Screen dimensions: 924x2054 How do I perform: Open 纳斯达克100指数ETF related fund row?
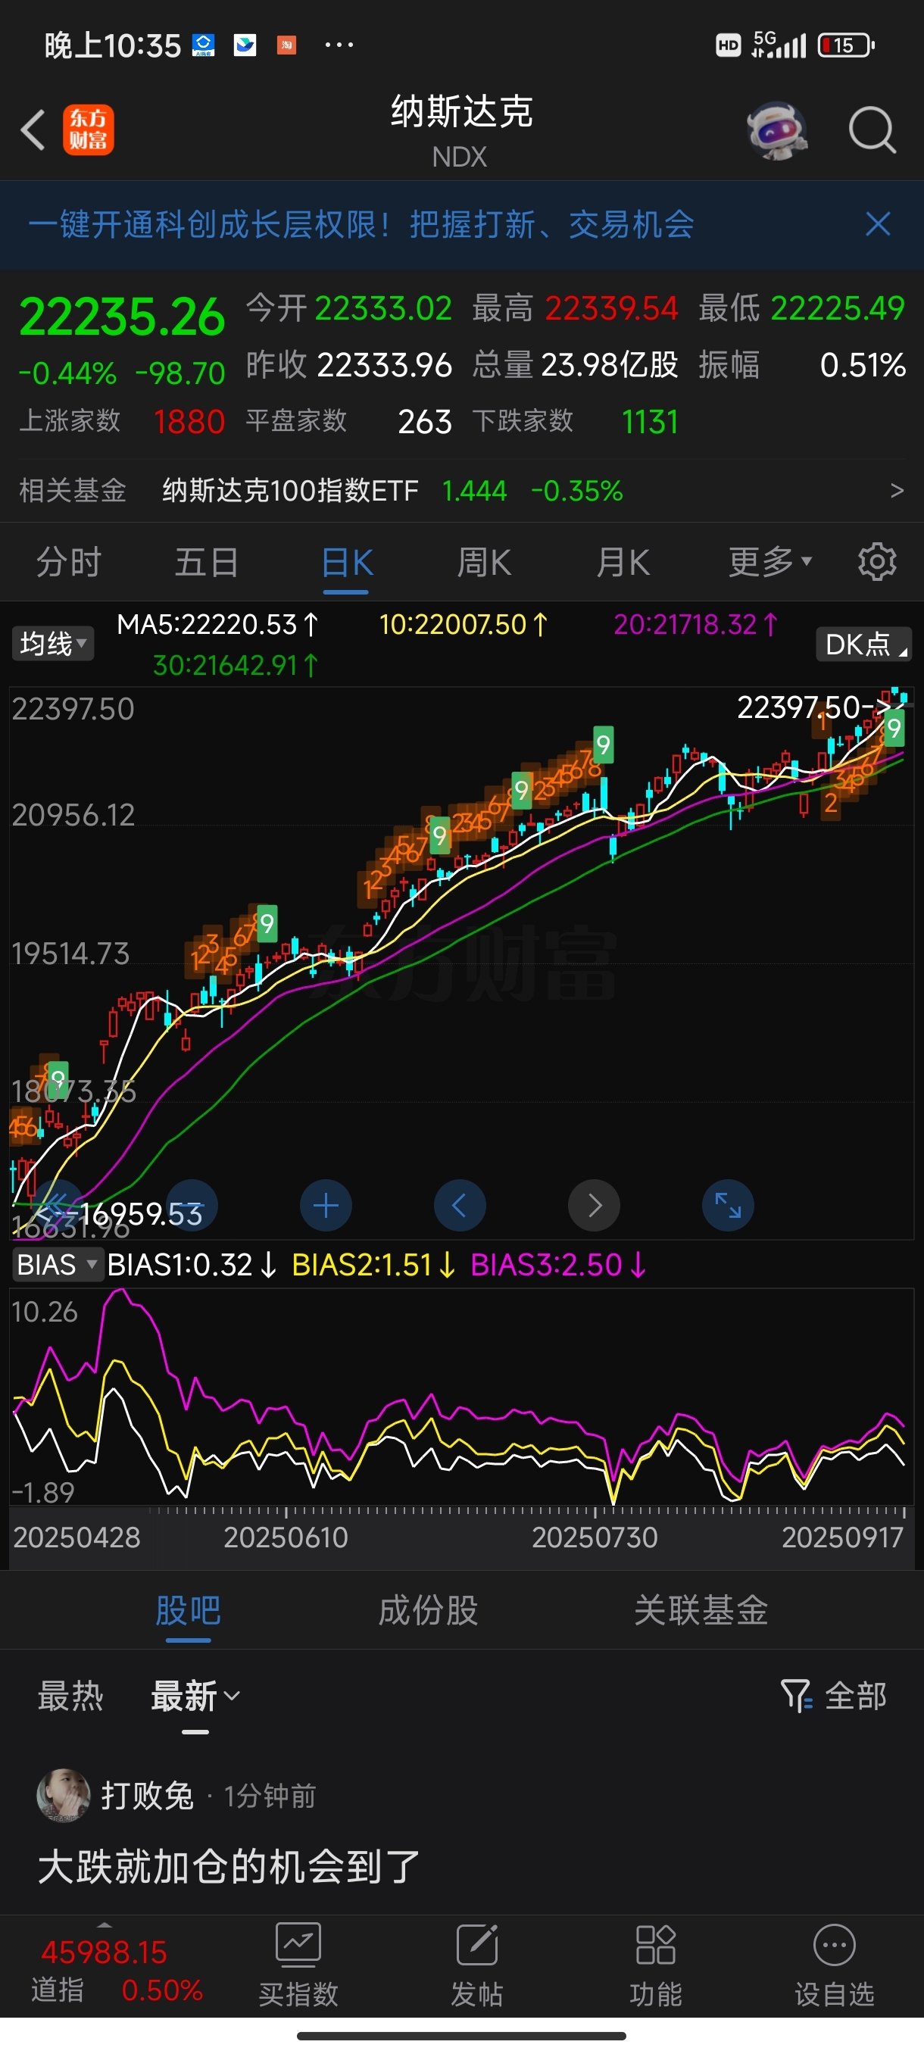click(x=461, y=490)
